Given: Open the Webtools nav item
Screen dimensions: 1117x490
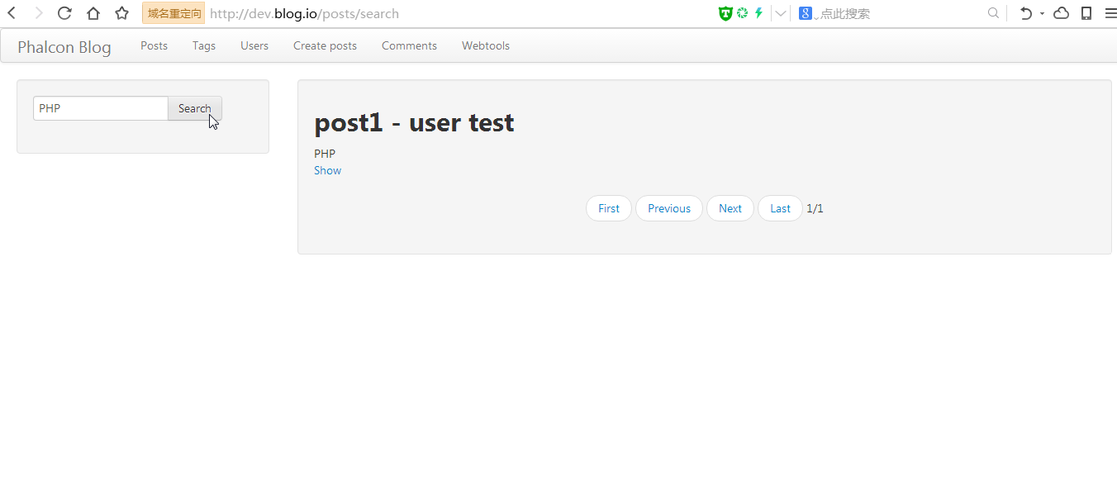Looking at the screenshot, I should click(486, 45).
